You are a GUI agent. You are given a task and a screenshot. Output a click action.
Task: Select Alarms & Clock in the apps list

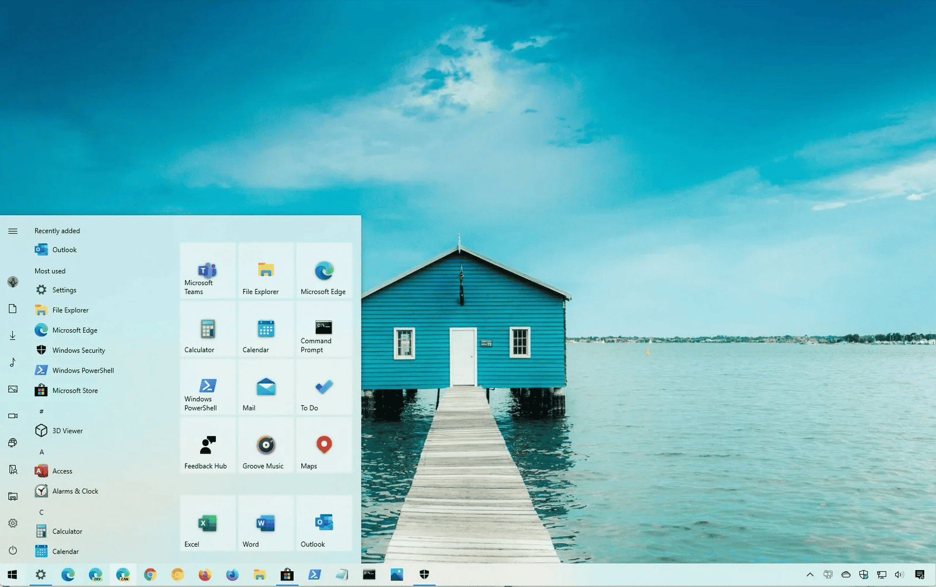click(75, 491)
